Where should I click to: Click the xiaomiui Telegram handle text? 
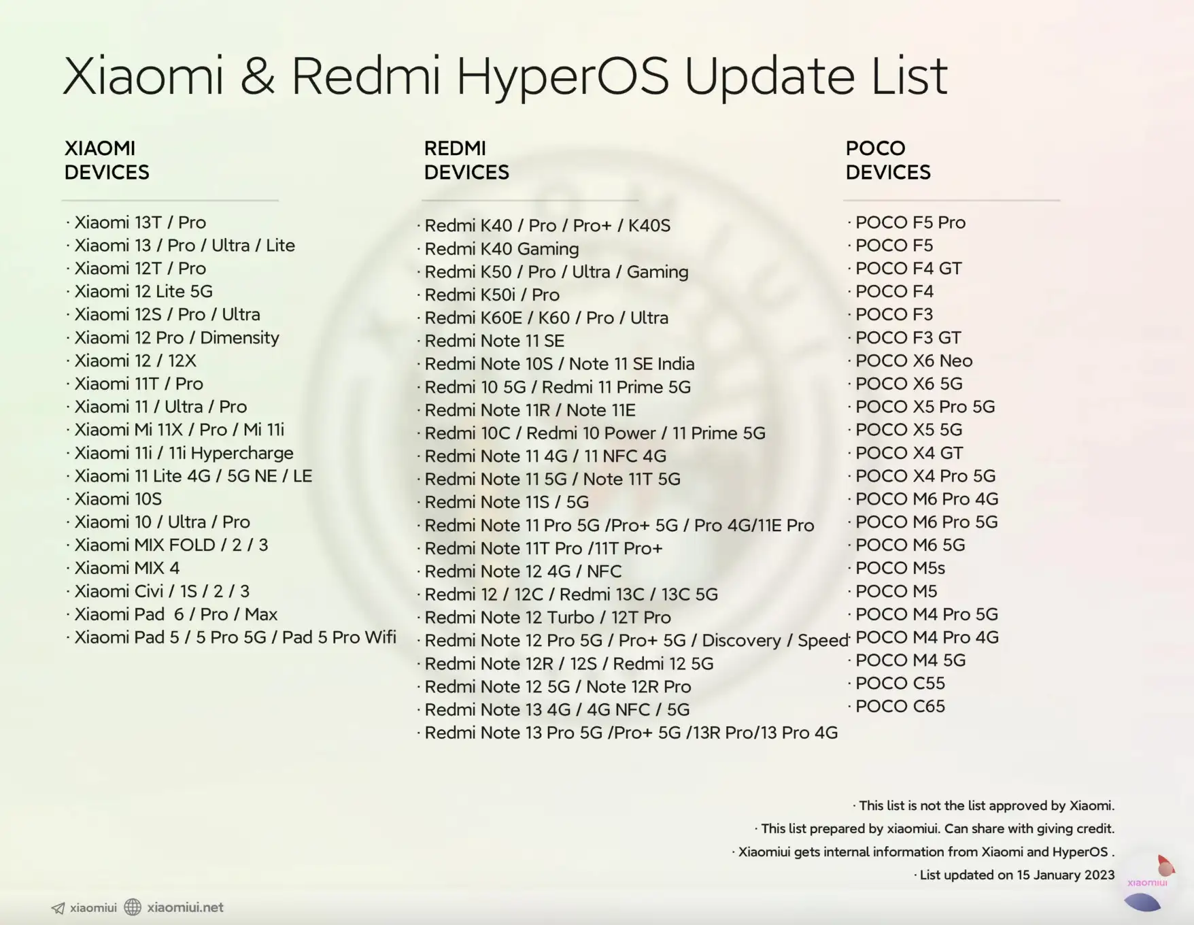coord(93,907)
